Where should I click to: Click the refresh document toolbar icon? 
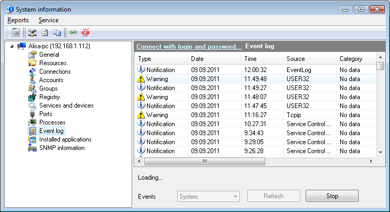point(45,32)
